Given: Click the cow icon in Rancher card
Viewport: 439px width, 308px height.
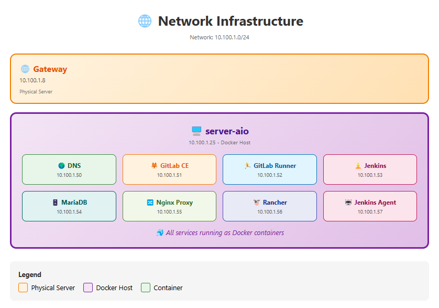Looking at the screenshot, I should point(256,203).
